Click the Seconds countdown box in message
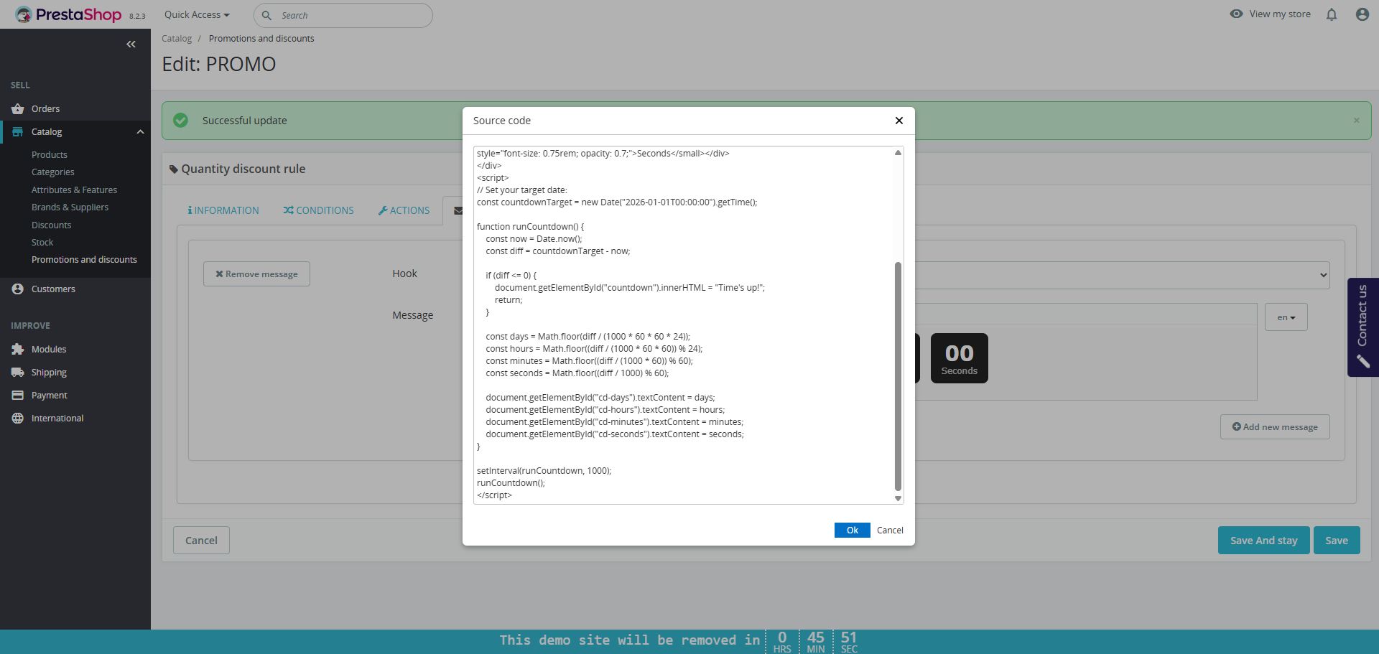This screenshot has width=1379, height=654. pos(959,358)
